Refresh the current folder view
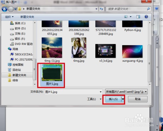This screenshot has height=131, width=163. 101,9
